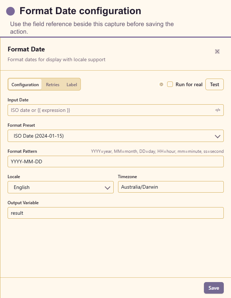Focus the Input Date field
The image size is (231, 298).
(115, 110)
